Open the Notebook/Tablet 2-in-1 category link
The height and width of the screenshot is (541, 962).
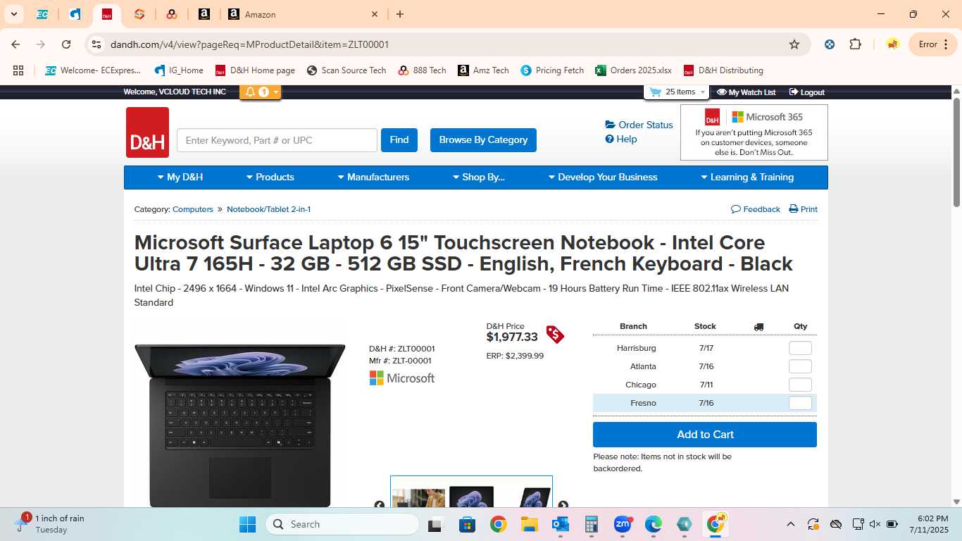[268, 209]
